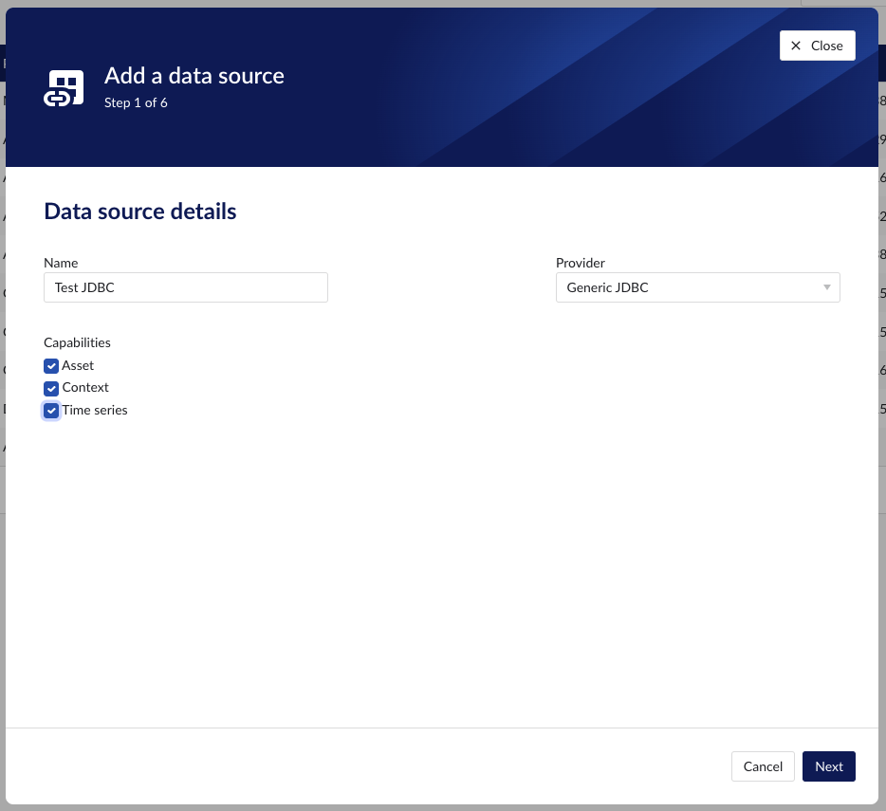The height and width of the screenshot is (811, 886).
Task: Click the Name field label
Action: click(x=61, y=263)
